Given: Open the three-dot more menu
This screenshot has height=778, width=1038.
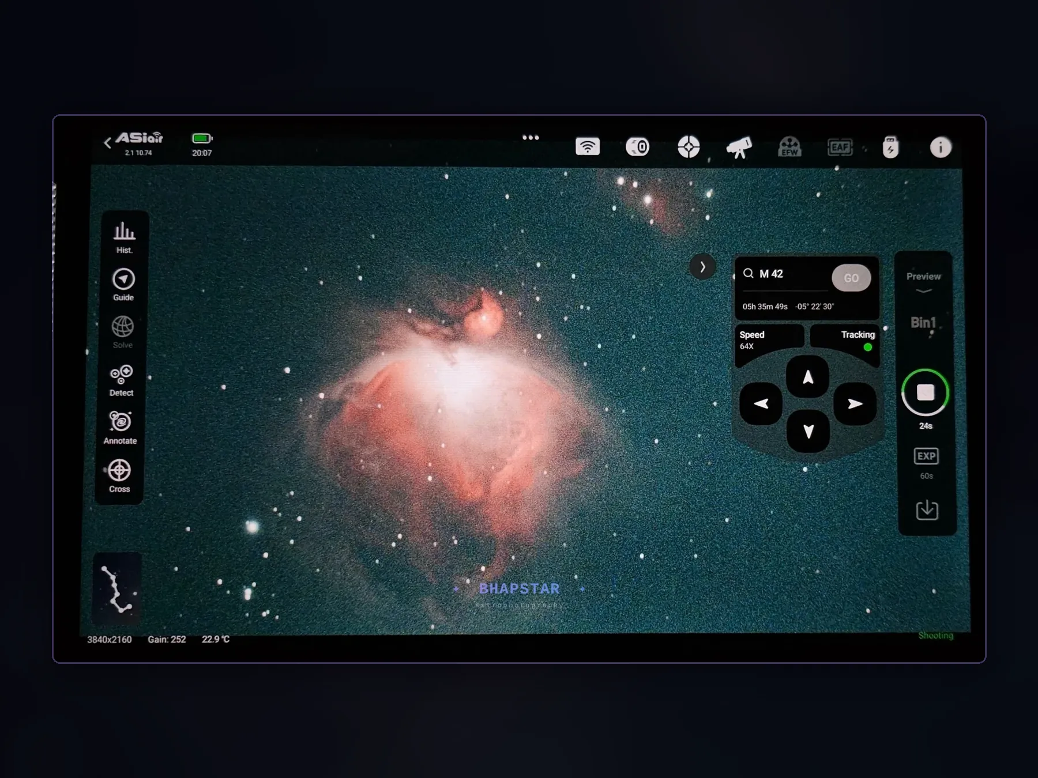Looking at the screenshot, I should click(531, 138).
